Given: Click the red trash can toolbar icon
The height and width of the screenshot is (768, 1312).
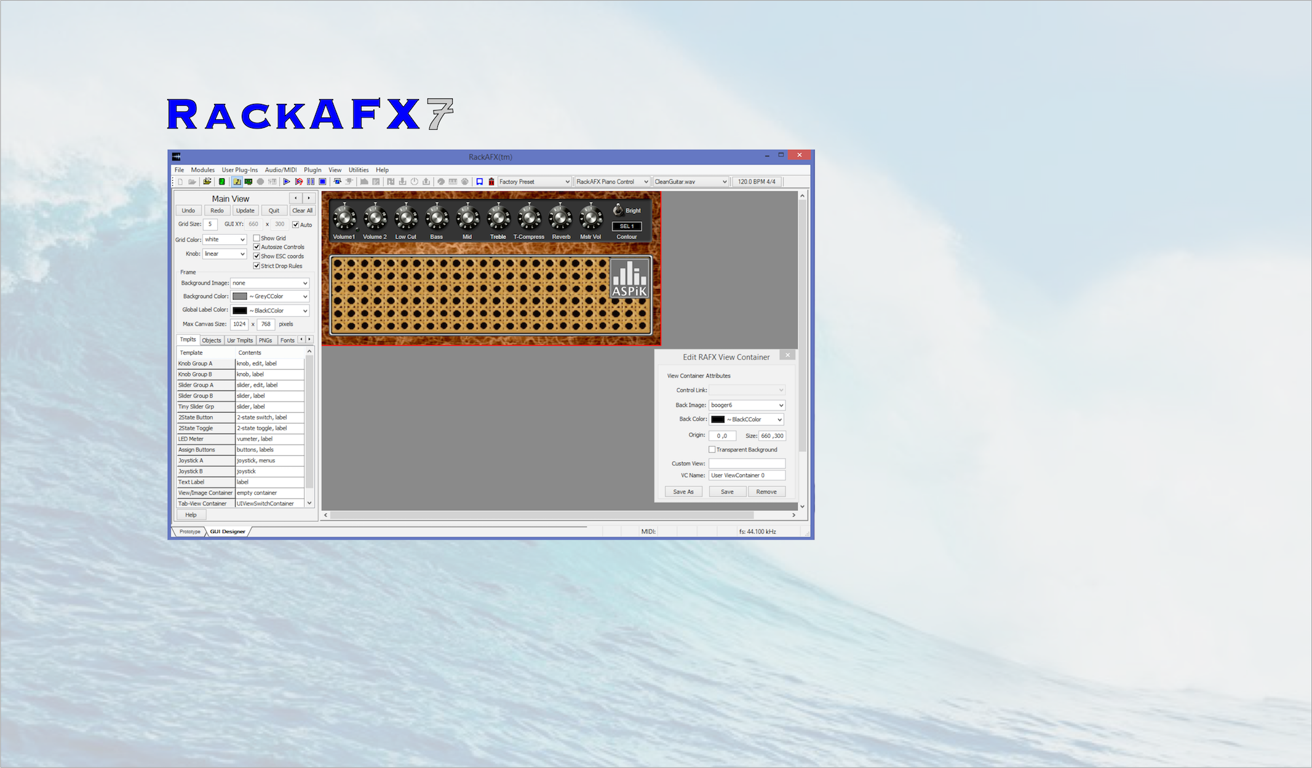Looking at the screenshot, I should point(491,182).
